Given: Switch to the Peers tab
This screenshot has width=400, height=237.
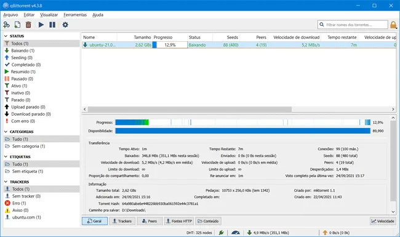Looking at the screenshot, I should tap(150, 221).
